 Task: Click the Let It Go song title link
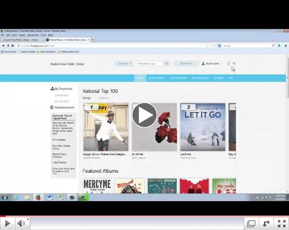click(x=185, y=154)
